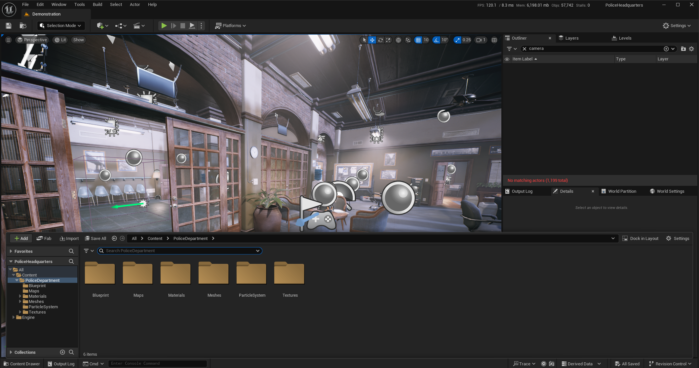Click the quick add actor icon
The image size is (699, 368).
[100, 26]
